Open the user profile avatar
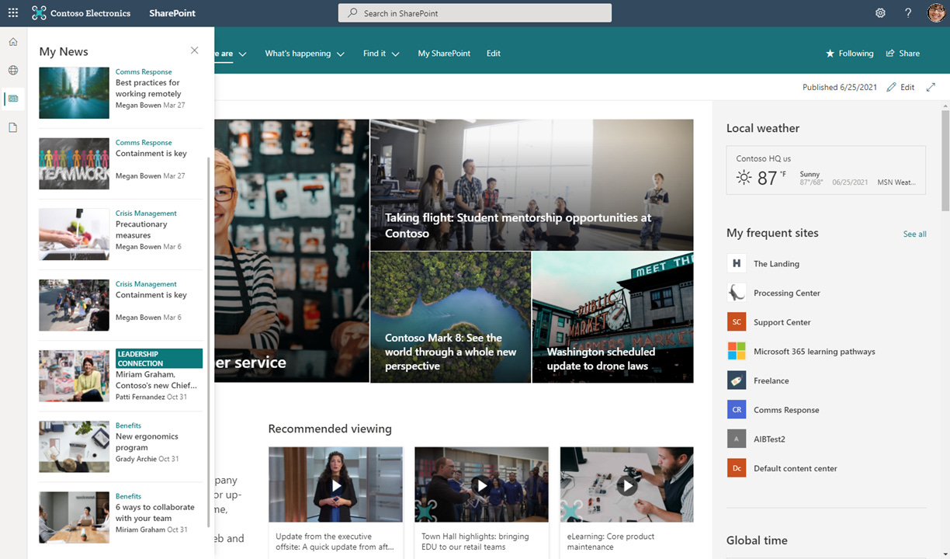Screen dimensions: 950x559 (x=936, y=13)
